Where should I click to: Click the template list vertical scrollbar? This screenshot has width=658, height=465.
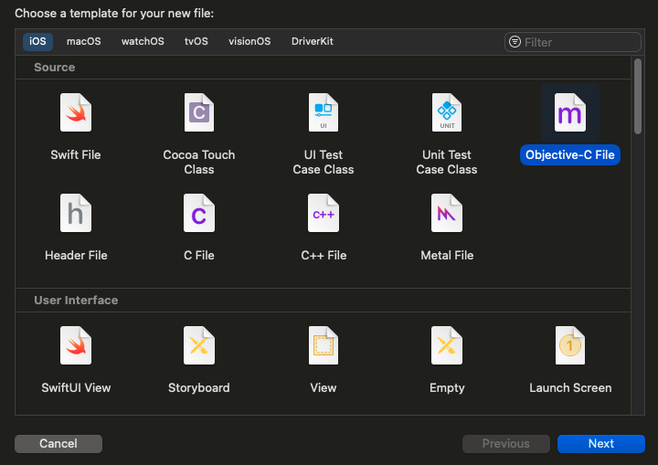638,97
